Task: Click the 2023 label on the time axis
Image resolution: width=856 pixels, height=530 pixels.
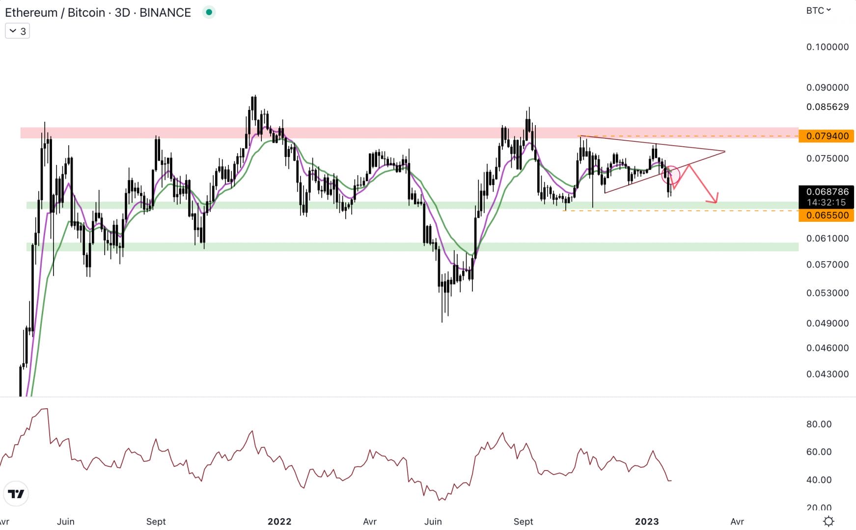Action: (647, 522)
